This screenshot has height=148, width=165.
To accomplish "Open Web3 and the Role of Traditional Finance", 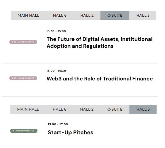I will [x=100, y=79].
